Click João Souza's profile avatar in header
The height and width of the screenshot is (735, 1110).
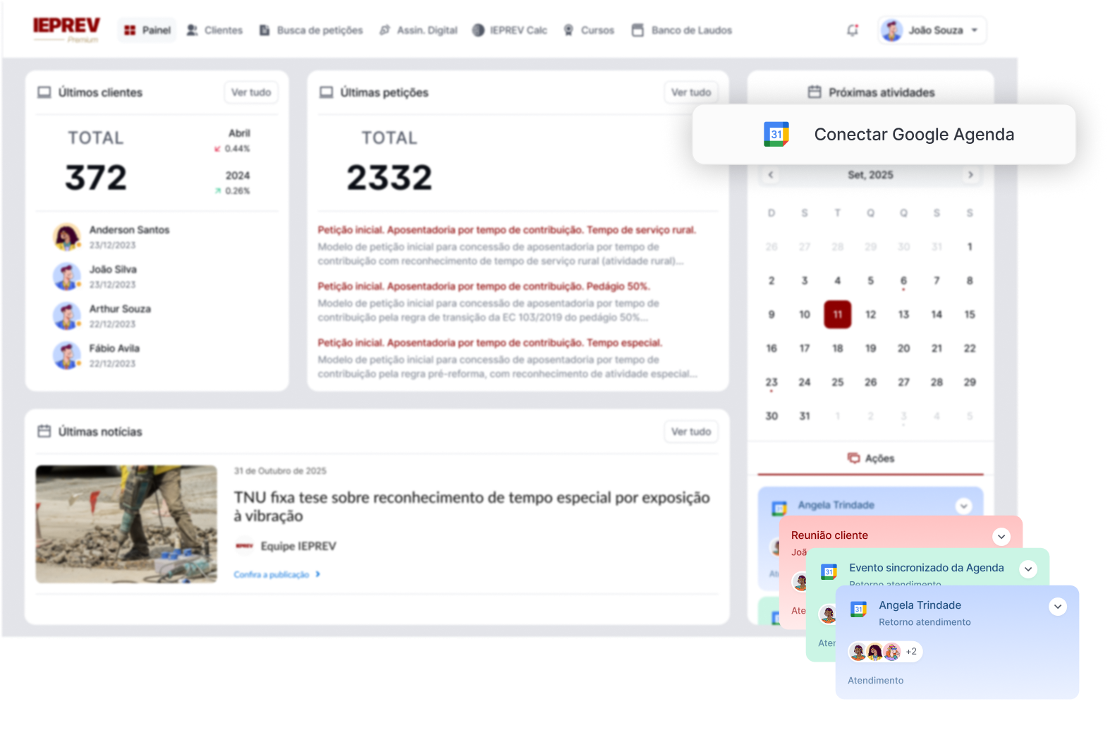[x=892, y=30]
